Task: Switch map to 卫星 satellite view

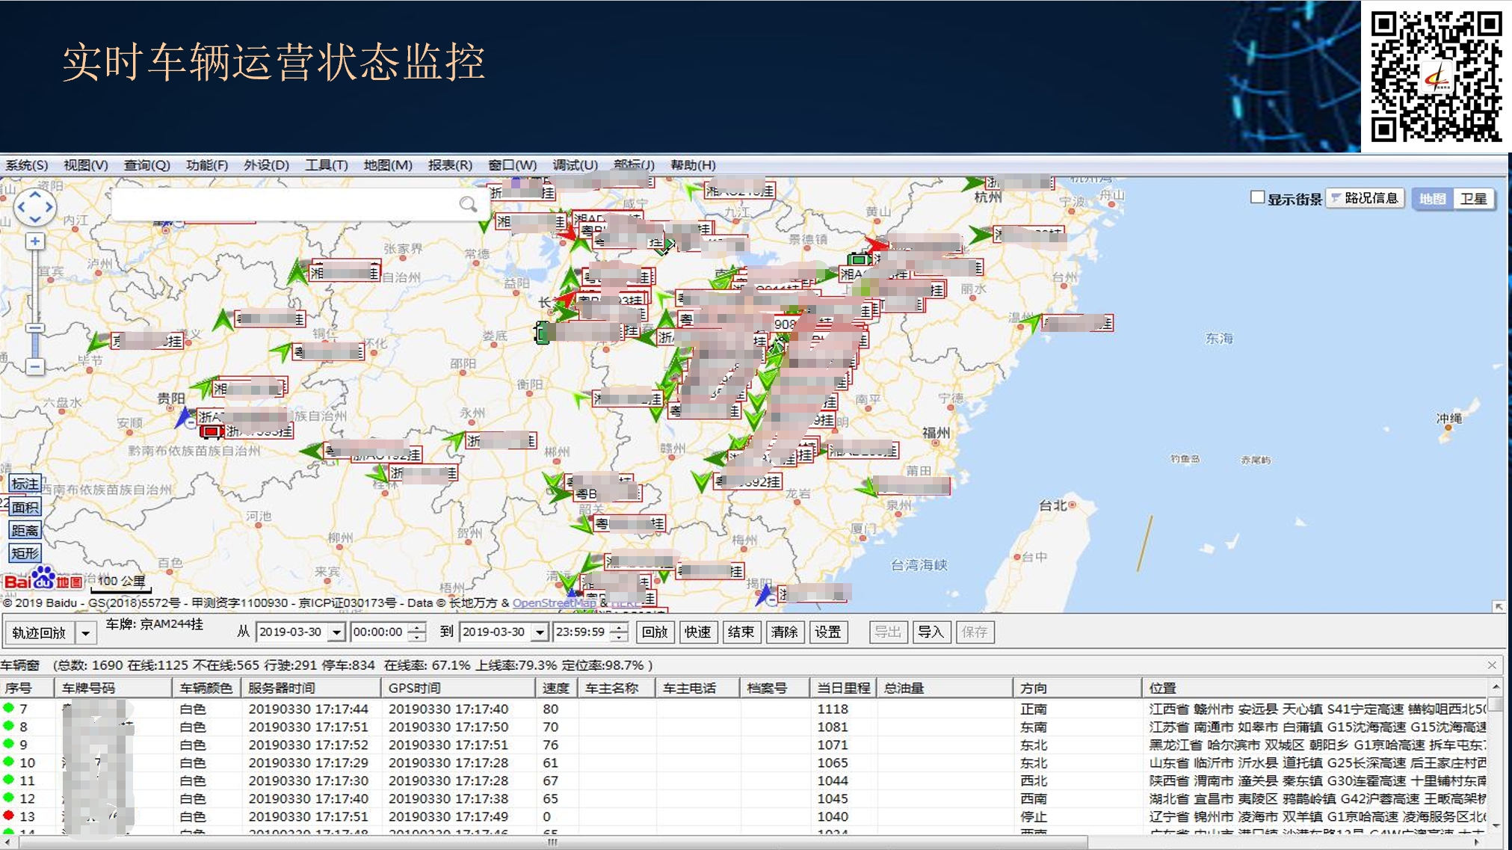Action: point(1473,199)
